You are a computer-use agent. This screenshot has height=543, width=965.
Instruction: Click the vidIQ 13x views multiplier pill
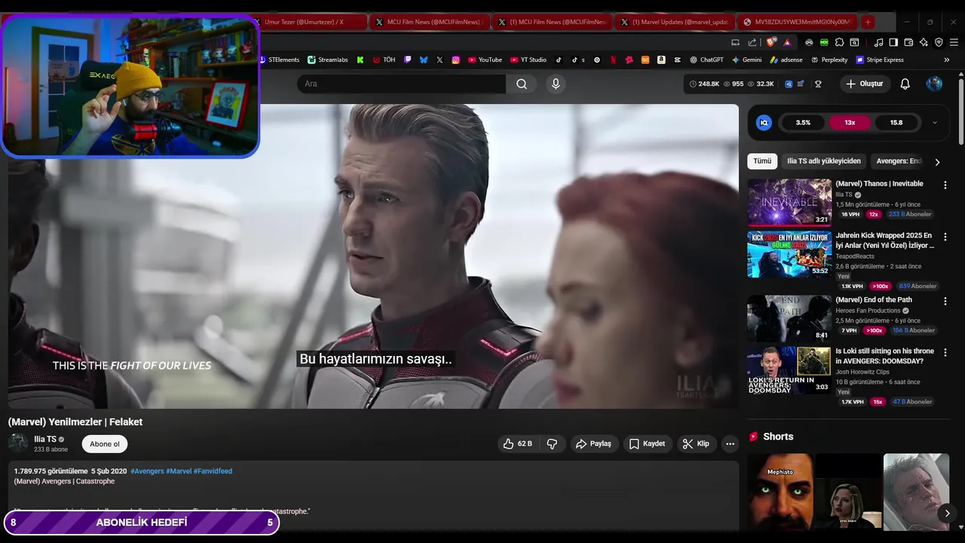(x=850, y=122)
